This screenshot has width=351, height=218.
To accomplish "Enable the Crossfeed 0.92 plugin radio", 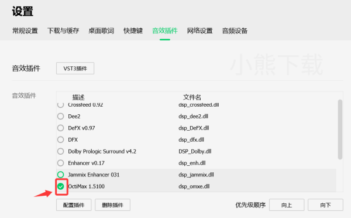I will [60, 104].
